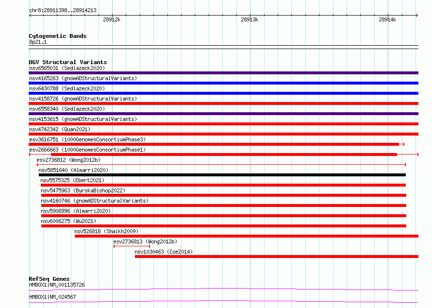The width and height of the screenshot is (432, 308).
Task: Click nsv1030463 (Coe2014) label
Action: [x=164, y=252]
